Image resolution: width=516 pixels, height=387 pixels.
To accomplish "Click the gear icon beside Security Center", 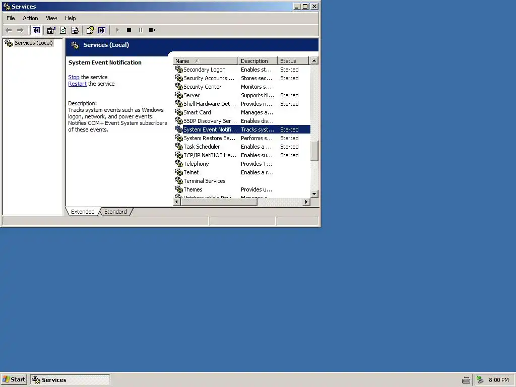I will (179, 87).
